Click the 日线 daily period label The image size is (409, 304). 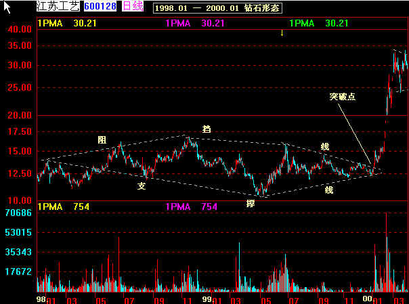(x=133, y=6)
